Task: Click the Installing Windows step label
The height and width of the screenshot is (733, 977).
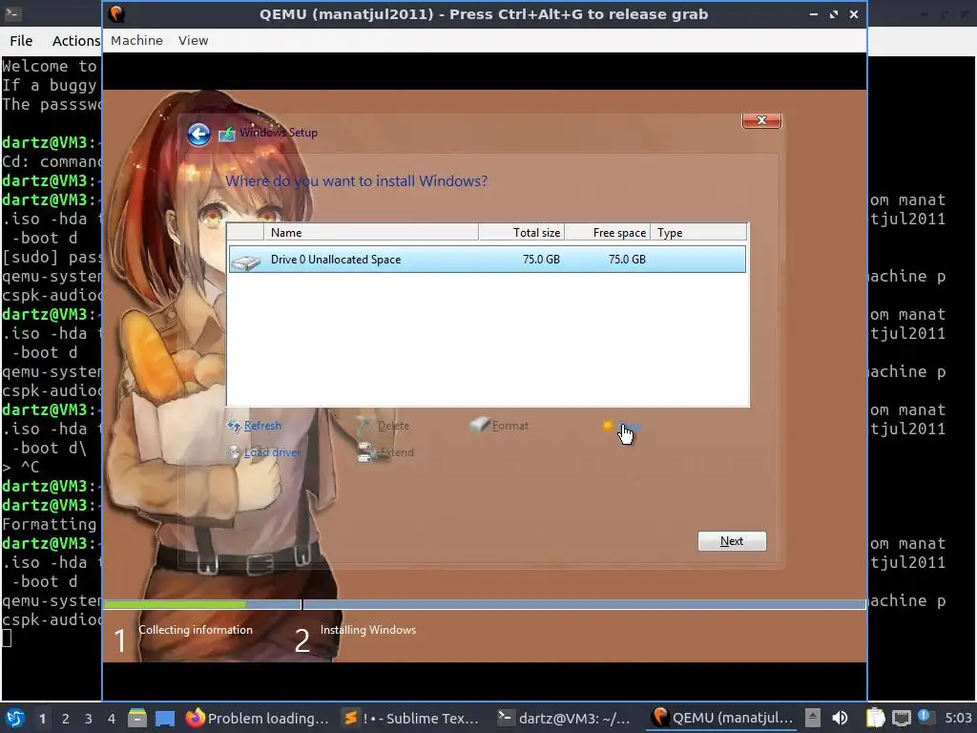Action: pyautogui.click(x=368, y=630)
